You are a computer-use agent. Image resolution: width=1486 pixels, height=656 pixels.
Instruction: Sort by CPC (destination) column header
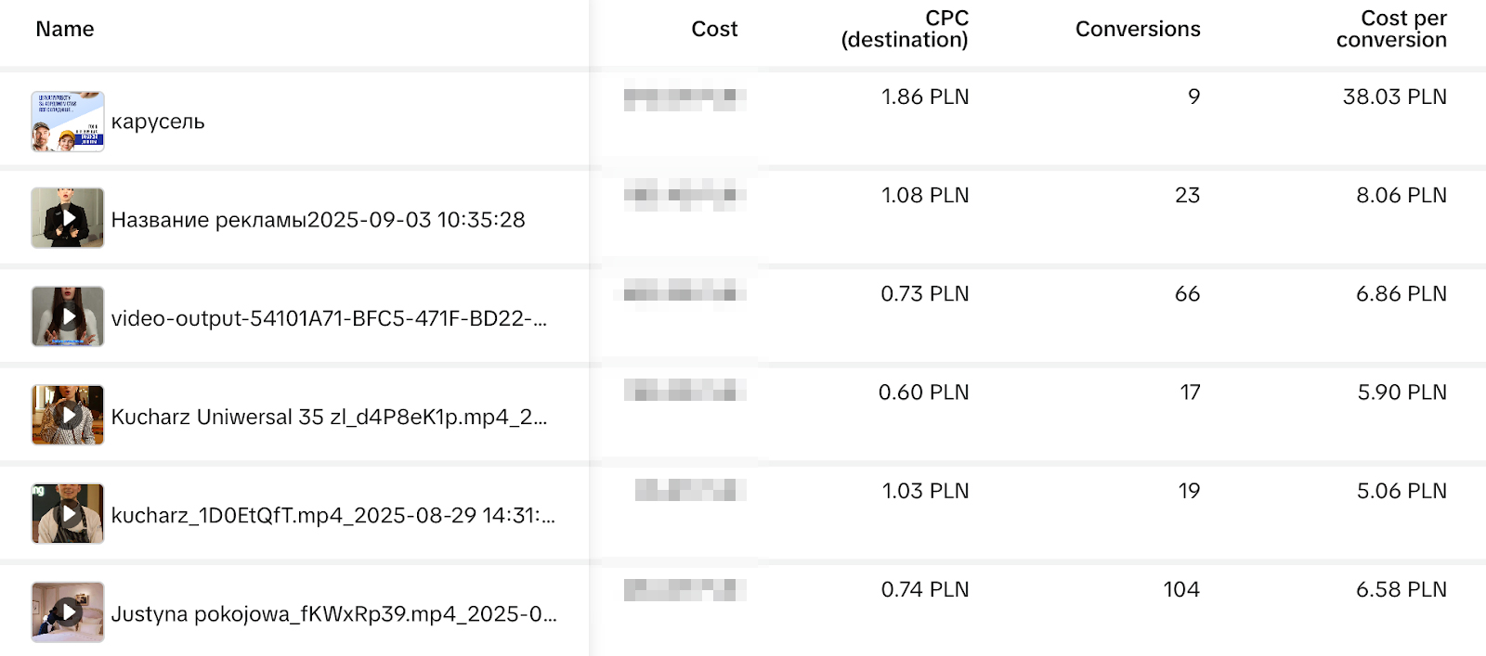[x=905, y=30]
